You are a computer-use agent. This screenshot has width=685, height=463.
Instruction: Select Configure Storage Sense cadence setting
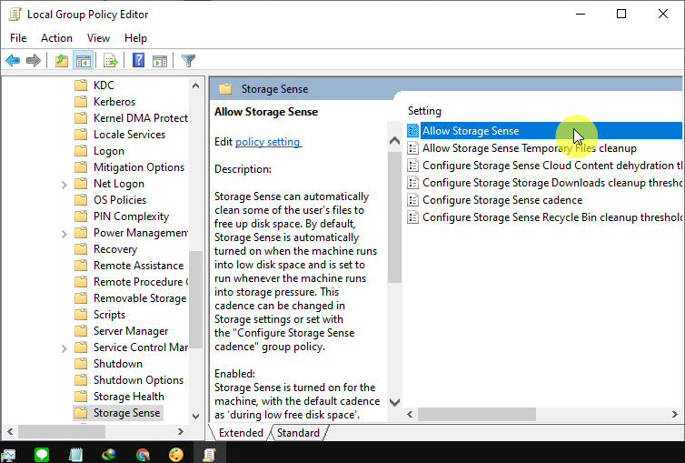tap(502, 200)
